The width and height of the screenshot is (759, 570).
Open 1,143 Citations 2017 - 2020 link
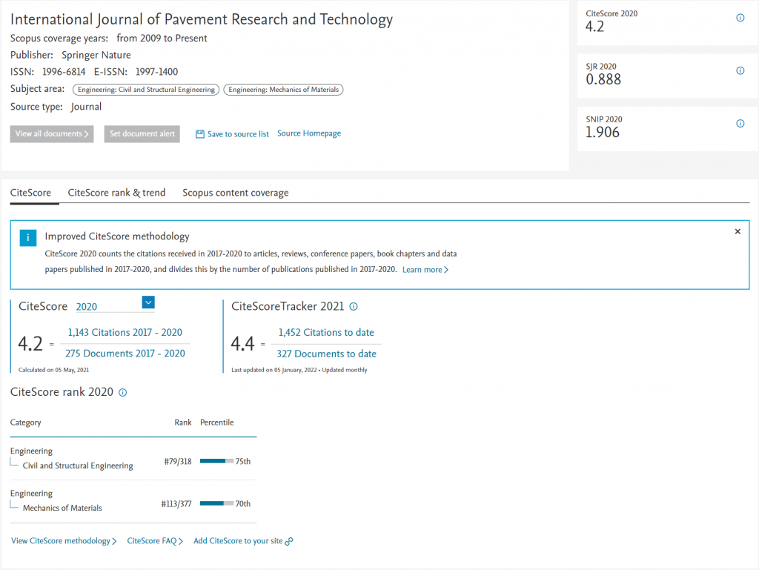tap(125, 333)
